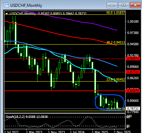Screen dimensions: 142x133
Task: Click the 1 Nov 2023 date label
Action: 56,132
